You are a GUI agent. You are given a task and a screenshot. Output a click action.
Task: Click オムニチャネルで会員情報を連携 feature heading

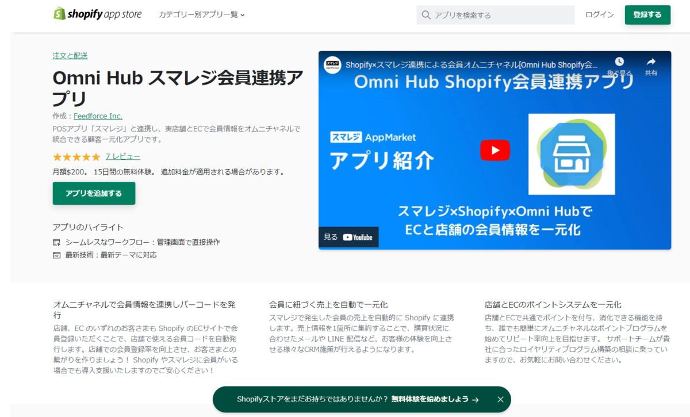144,310
